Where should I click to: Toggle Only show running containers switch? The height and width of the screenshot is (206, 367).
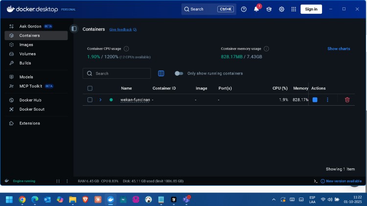pos(179,73)
